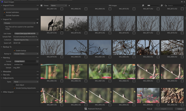Screen dimensions: 186x111
Task: Click the Import Date sub folder token
Action: click(x=25, y=34)
